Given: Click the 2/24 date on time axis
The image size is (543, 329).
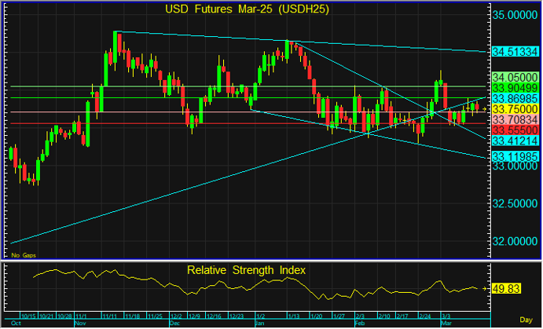Looking at the screenshot, I should pos(425,316).
